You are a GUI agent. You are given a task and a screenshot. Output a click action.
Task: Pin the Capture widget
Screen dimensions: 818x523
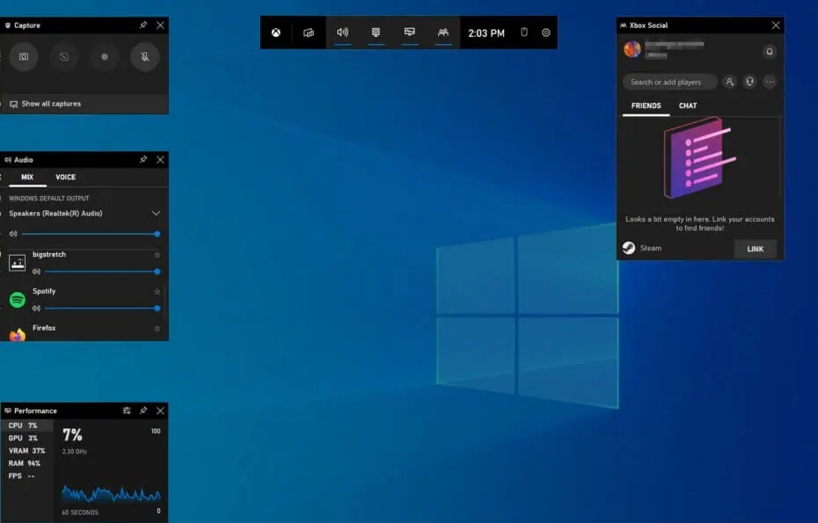[143, 25]
